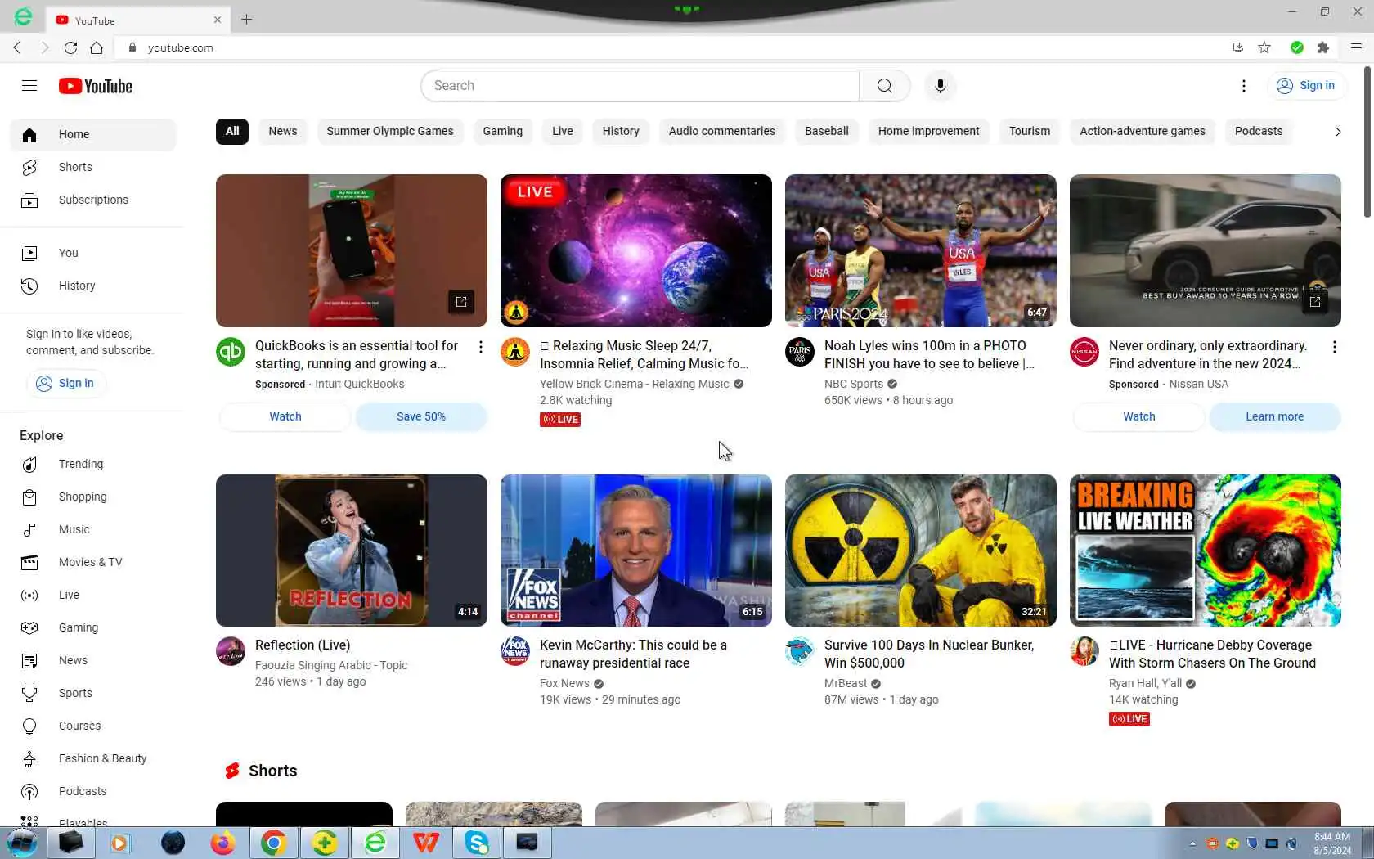Open the three-dot settings menu near Sign in
Image resolution: width=1374 pixels, height=859 pixels.
pos(1243,86)
